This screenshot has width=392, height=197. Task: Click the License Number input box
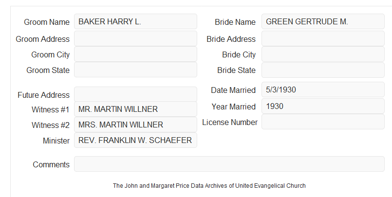[323, 122]
